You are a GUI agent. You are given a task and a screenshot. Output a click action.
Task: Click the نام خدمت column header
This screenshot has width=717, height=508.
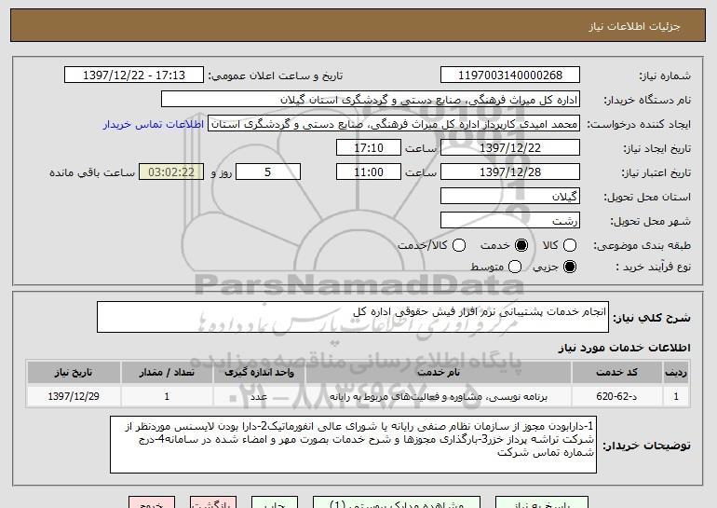point(438,373)
